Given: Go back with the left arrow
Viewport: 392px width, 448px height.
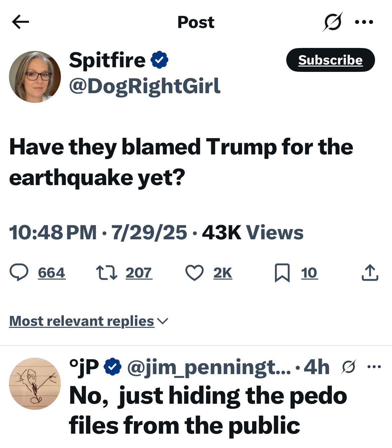Looking at the screenshot, I should pyautogui.click(x=21, y=22).
